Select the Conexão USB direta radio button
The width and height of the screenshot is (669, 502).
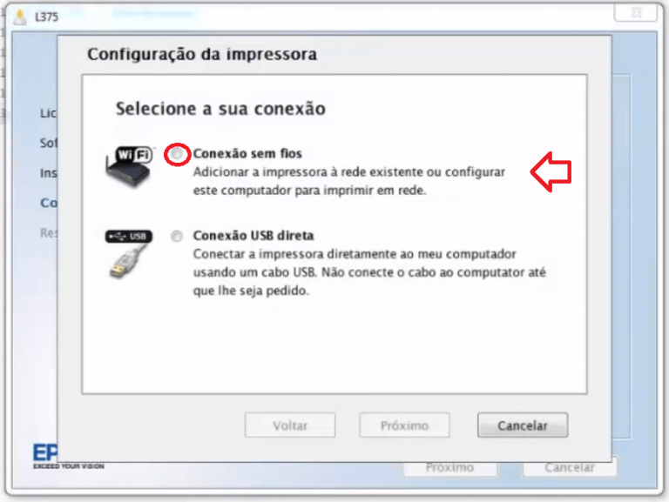click(x=177, y=236)
